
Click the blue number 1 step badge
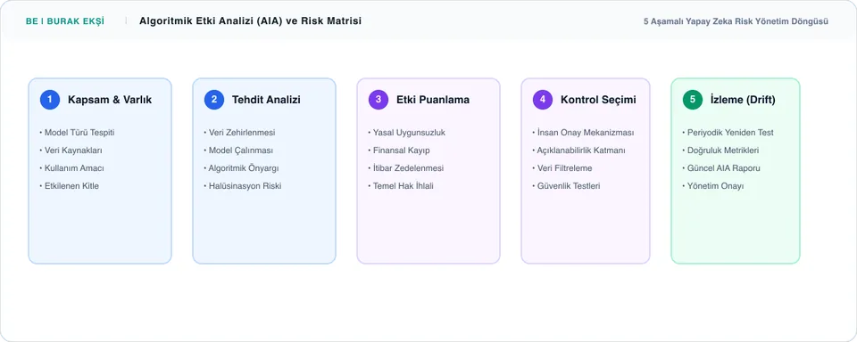[50, 100]
